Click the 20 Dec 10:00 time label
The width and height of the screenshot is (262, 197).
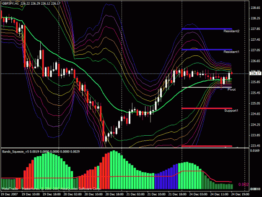[93, 194]
